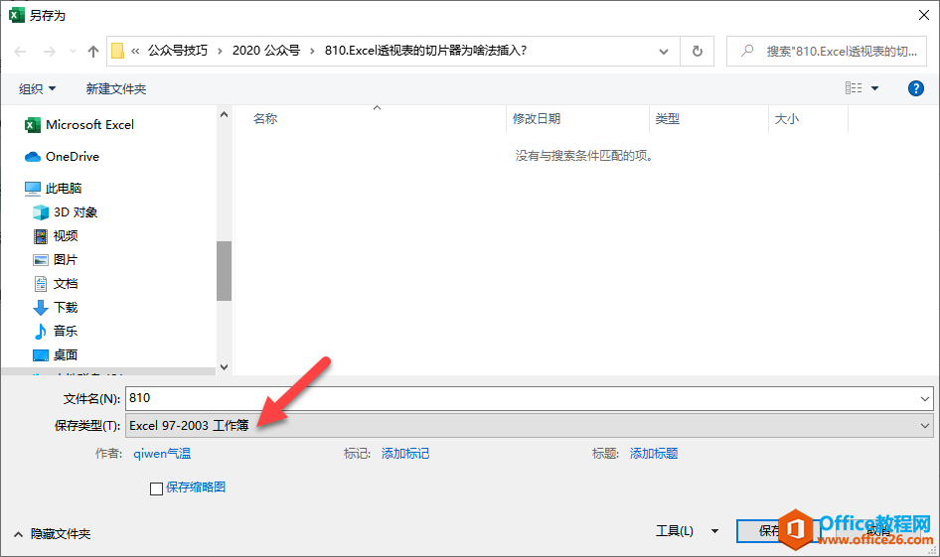Screen dimensions: 940x557
Task: Open the 图片 folder
Action: [56, 260]
